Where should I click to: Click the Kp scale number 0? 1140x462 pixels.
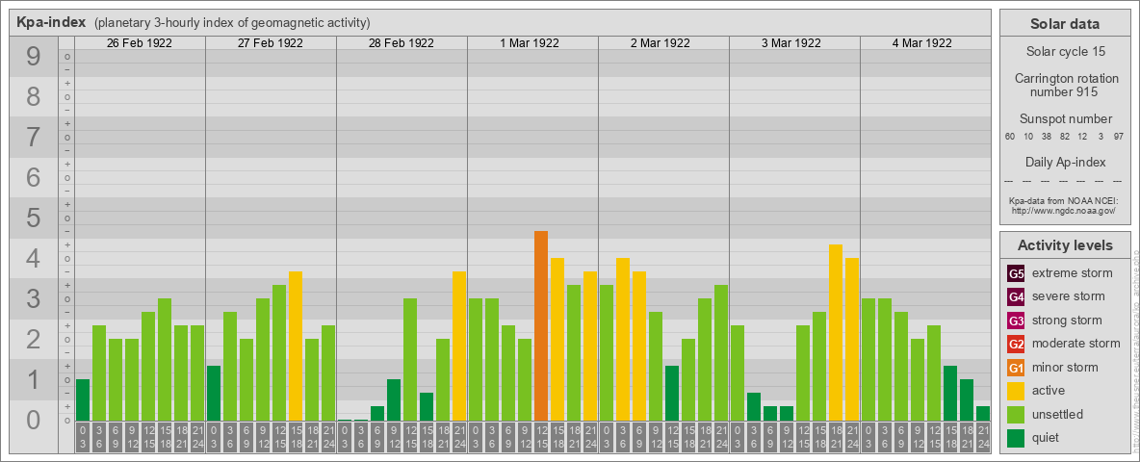point(33,420)
